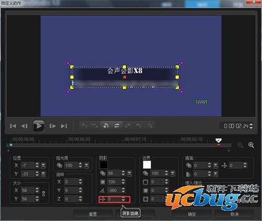Click the title text 会声会影X8 in preview
Viewport: 262px width, 221px height.
(x=125, y=71)
